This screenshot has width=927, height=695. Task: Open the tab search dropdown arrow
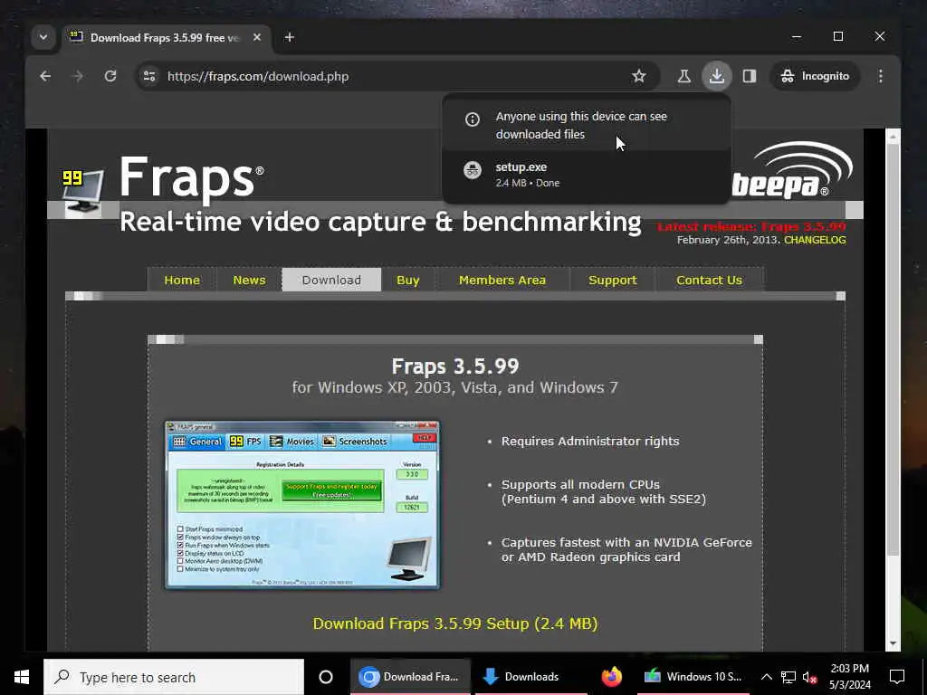(43, 37)
